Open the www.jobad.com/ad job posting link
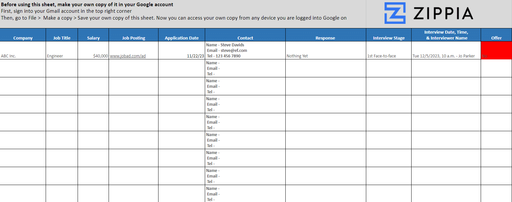Viewport: 512px width, 202px height. [x=128, y=56]
